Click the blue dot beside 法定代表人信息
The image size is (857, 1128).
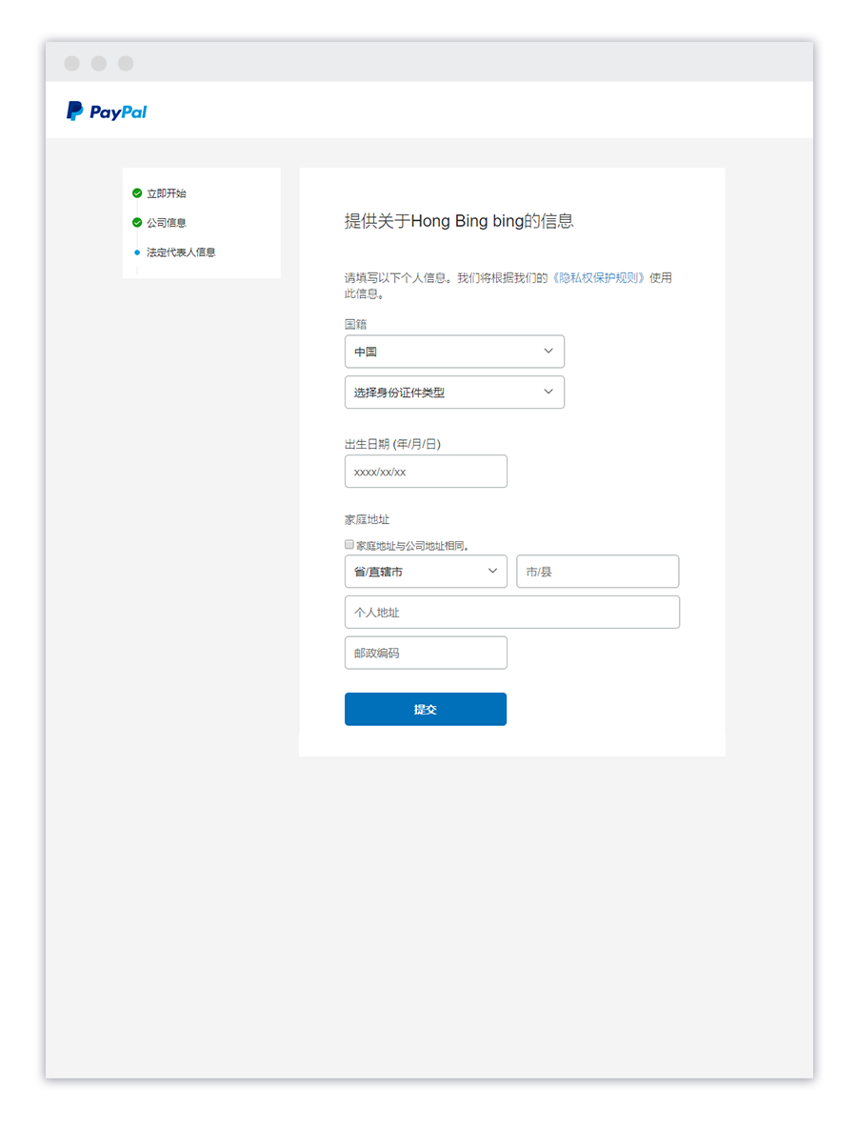pyautogui.click(x=136, y=252)
